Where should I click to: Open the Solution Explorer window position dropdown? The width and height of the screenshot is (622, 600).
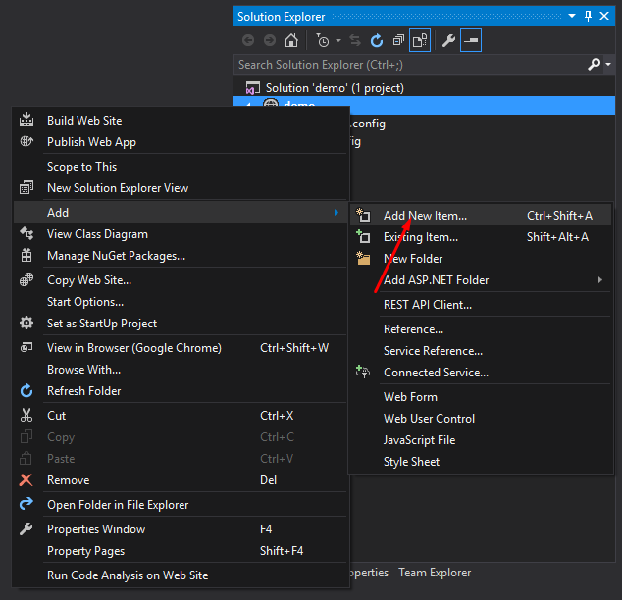pos(572,16)
